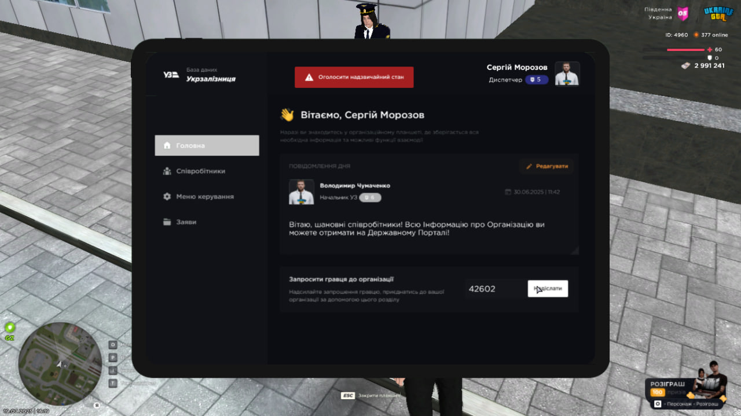Screen dimensions: 741x416
Task: Click the Розіграш giveaway banner
Action: pyautogui.click(x=687, y=385)
